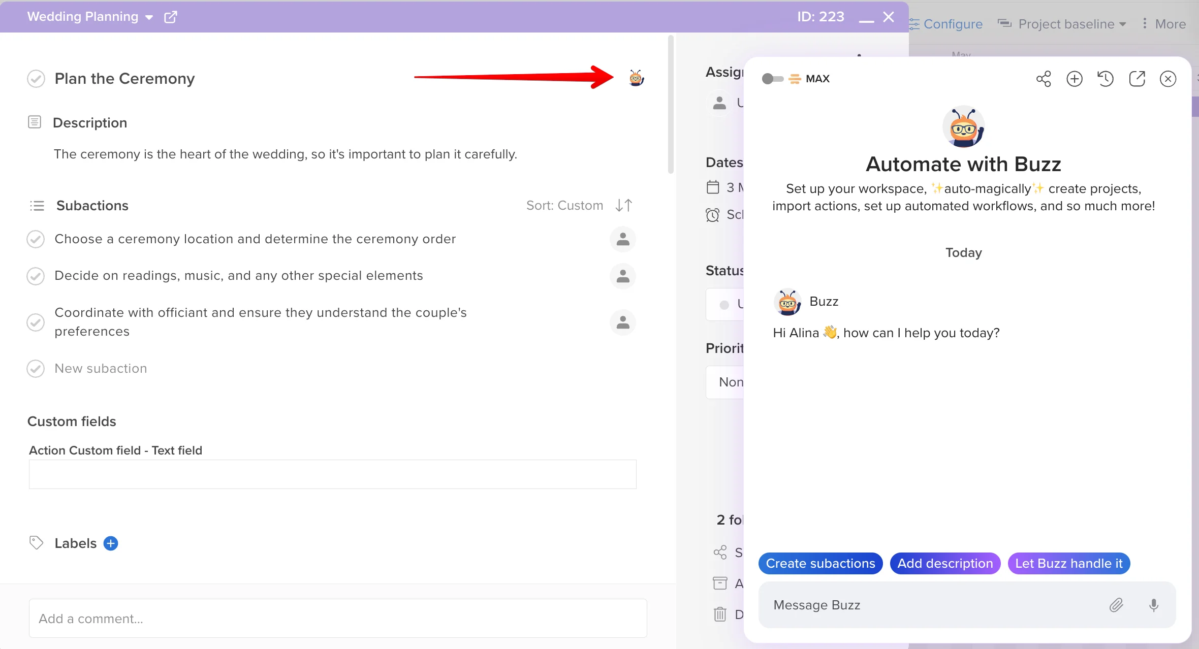1199x649 pixels.
Task: Open the share icon in Buzz panel
Action: pyautogui.click(x=1044, y=79)
